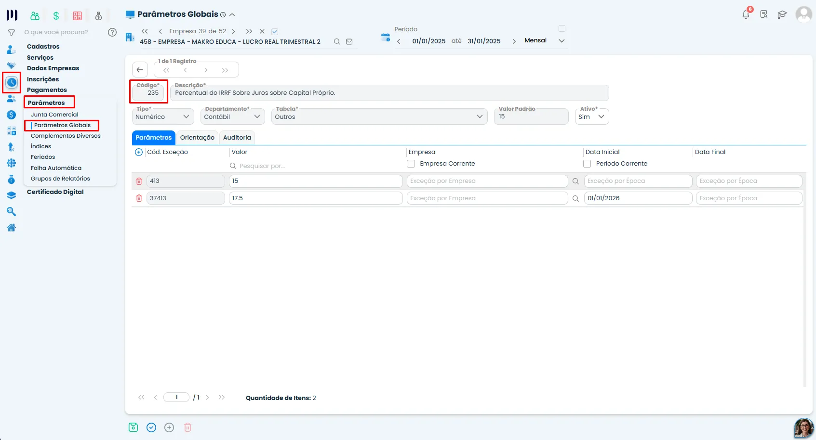Open the Ativo Sim dropdown
Viewport: 816px width, 440px height.
pos(592,116)
